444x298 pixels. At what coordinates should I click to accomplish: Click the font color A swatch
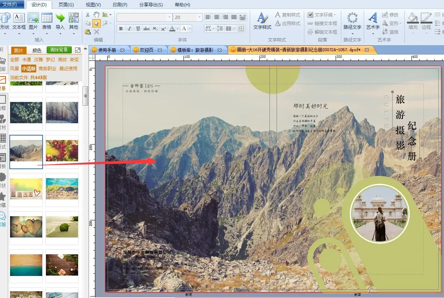pyautogui.click(x=172, y=28)
